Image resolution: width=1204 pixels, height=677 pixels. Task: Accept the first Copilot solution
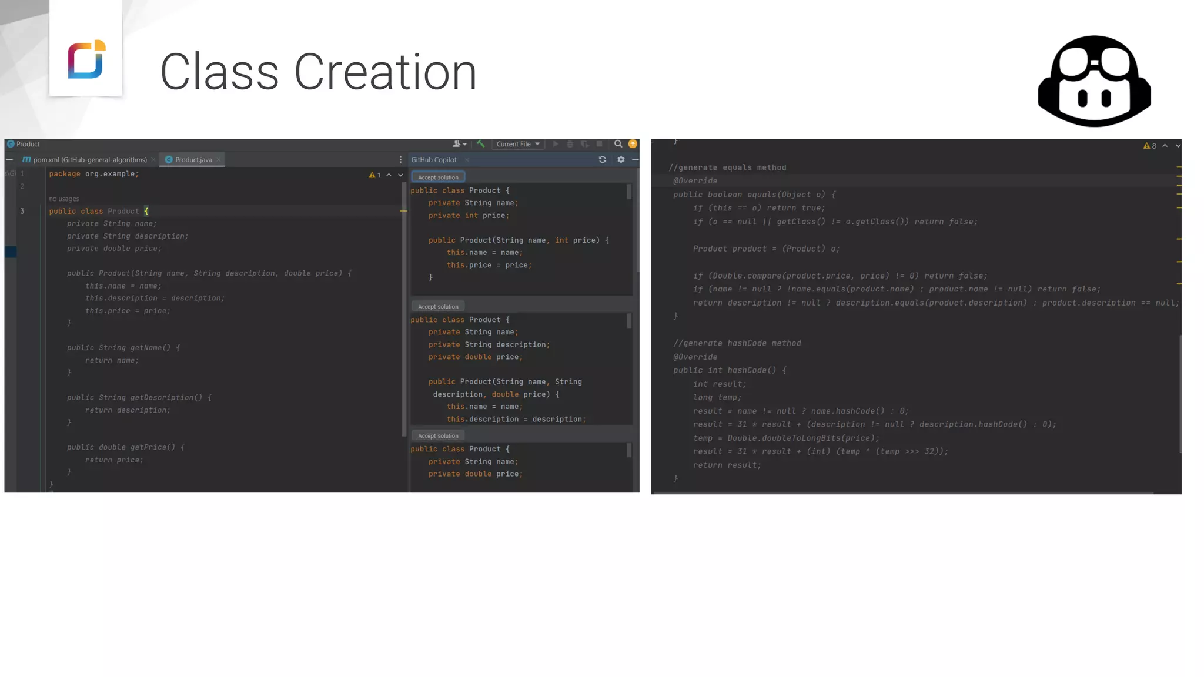pyautogui.click(x=438, y=177)
